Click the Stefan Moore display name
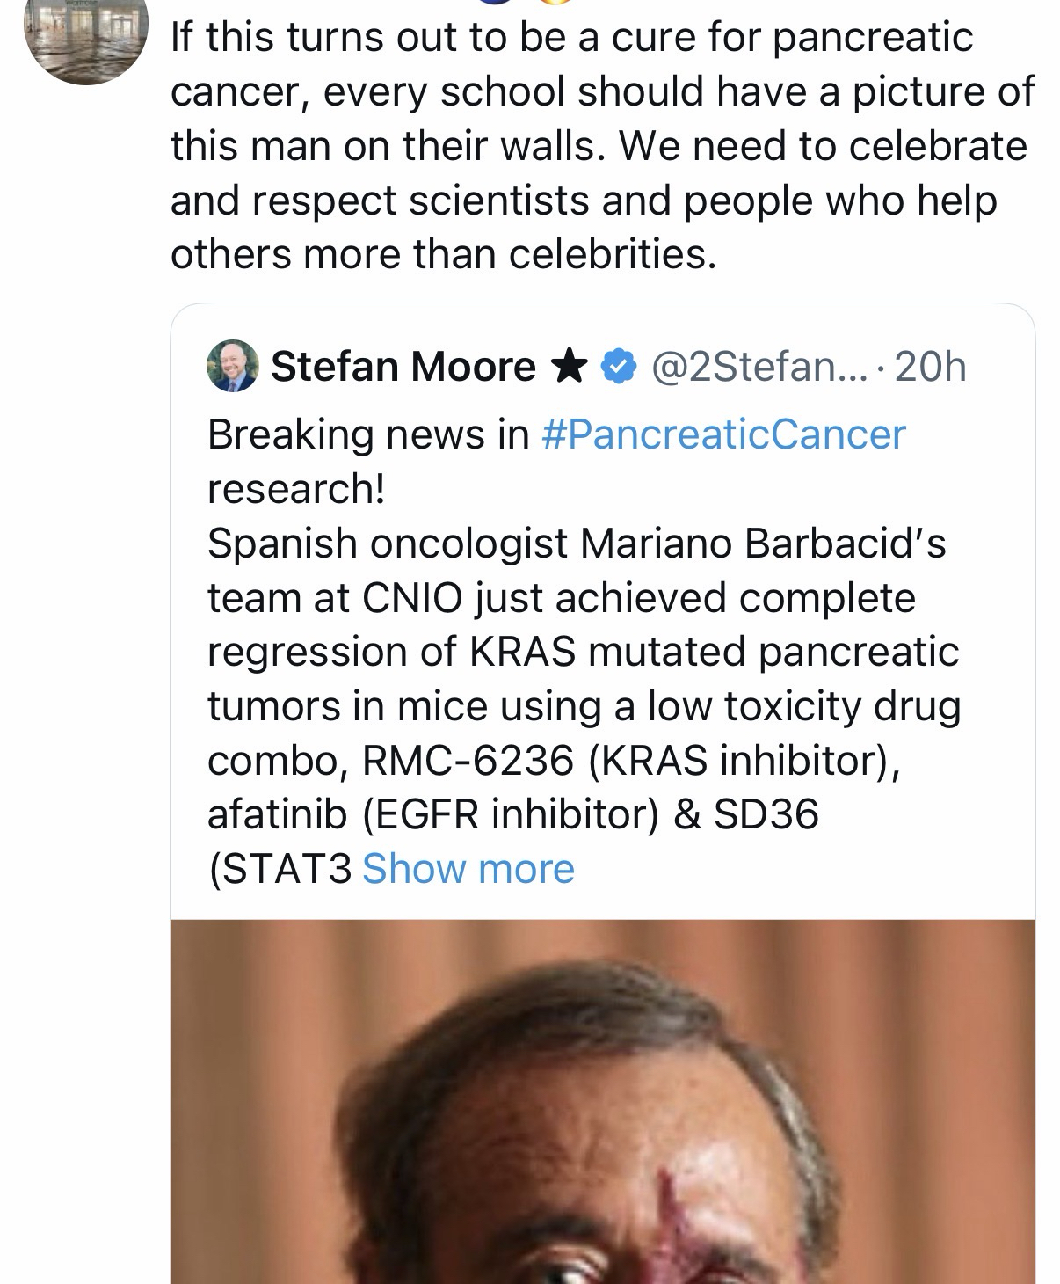 [403, 366]
